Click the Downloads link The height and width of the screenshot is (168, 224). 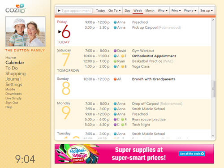[x=13, y=94]
